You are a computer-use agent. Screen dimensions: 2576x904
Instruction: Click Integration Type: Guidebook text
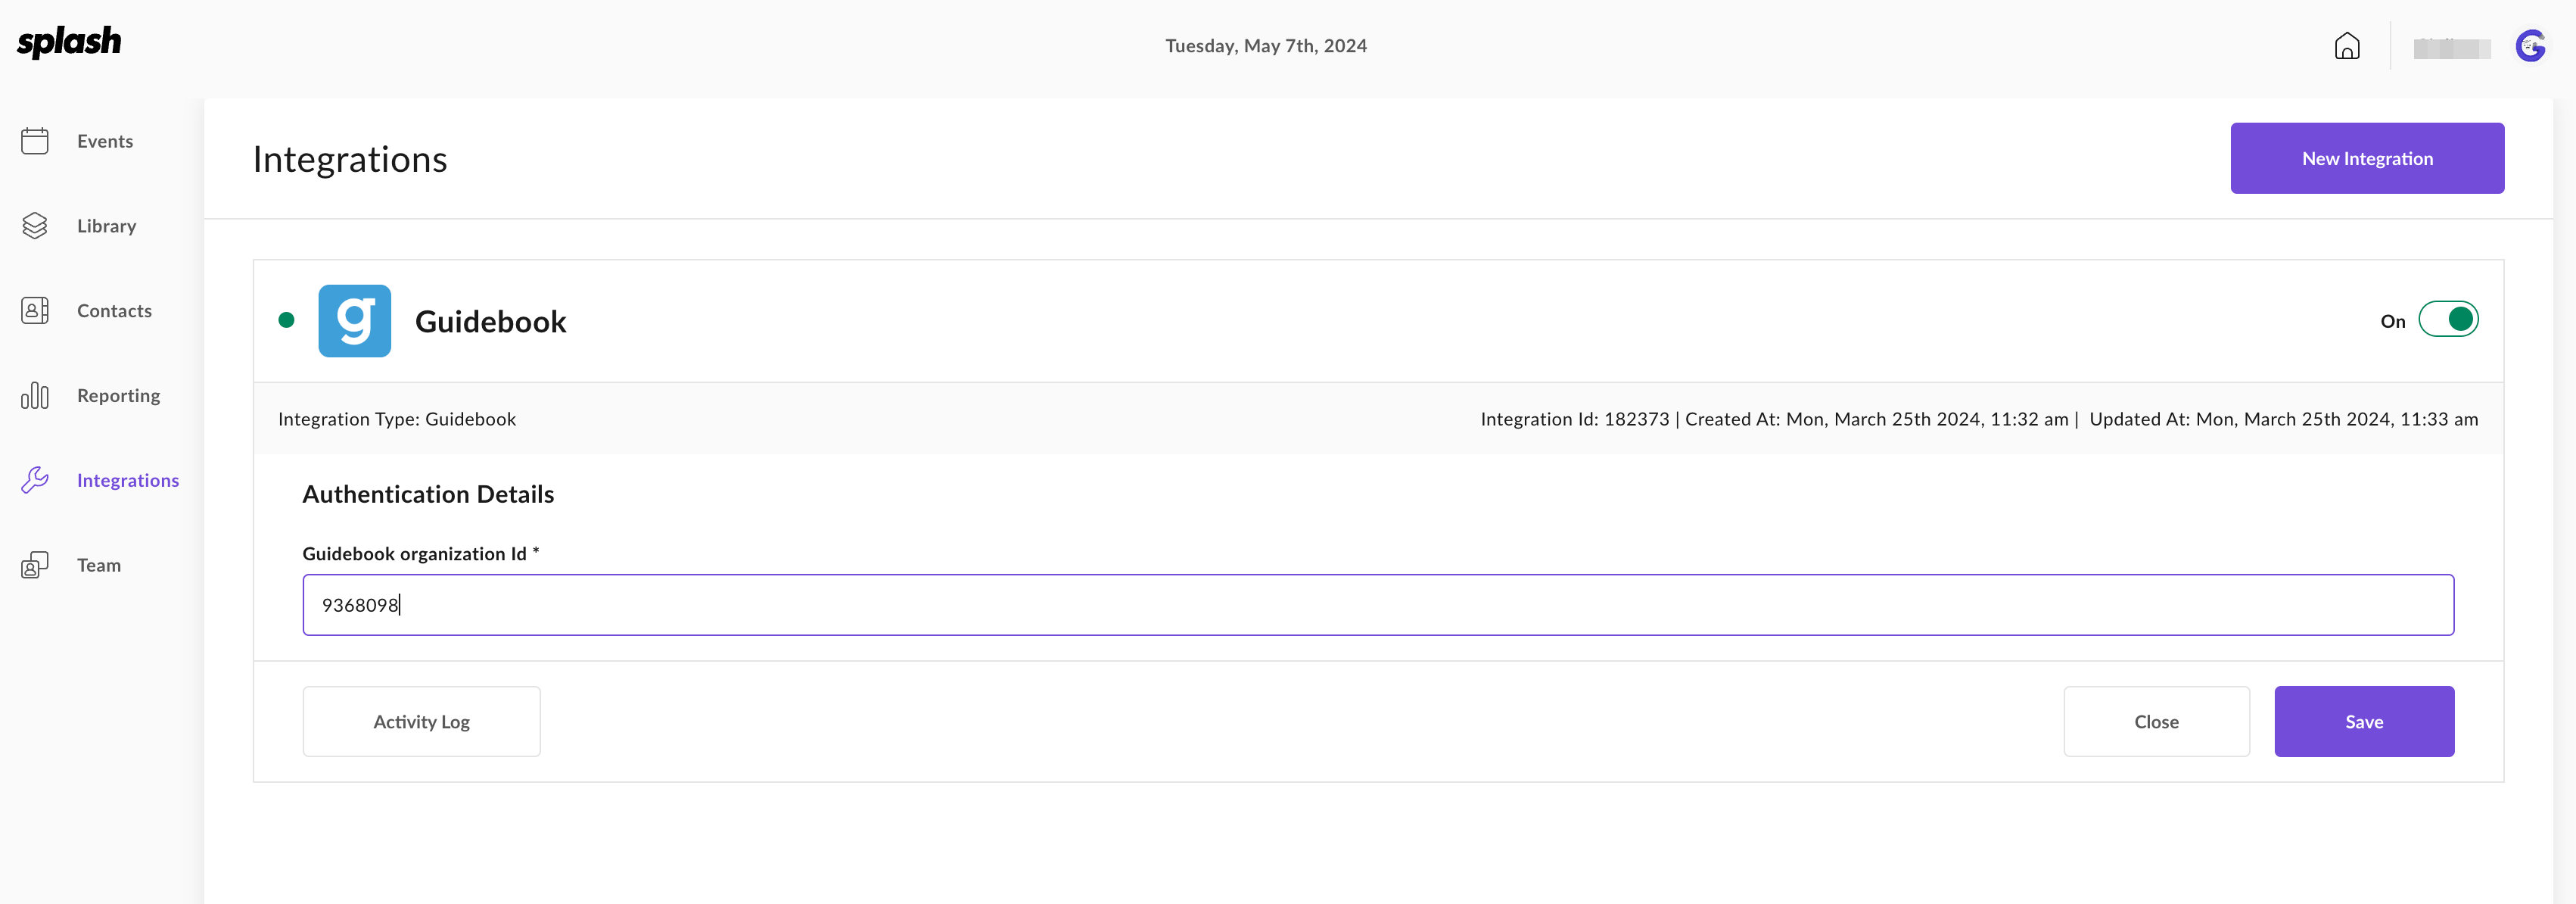click(x=397, y=419)
